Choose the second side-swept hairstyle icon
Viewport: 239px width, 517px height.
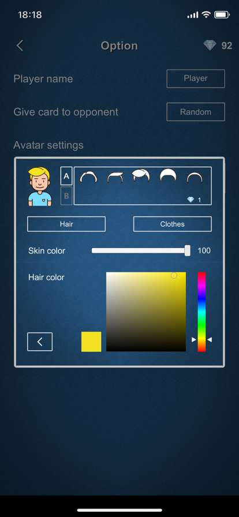(115, 178)
